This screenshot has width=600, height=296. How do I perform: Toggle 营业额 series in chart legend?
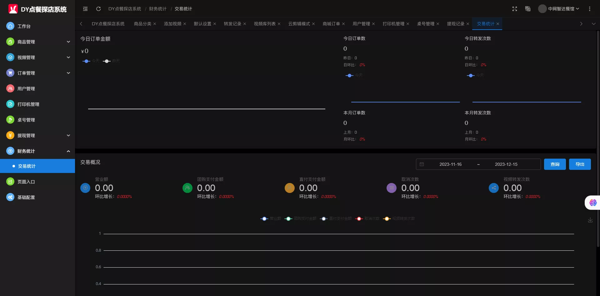[271, 219]
